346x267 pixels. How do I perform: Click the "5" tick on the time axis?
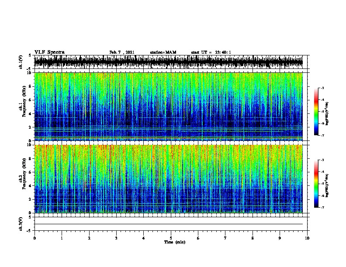171,238
